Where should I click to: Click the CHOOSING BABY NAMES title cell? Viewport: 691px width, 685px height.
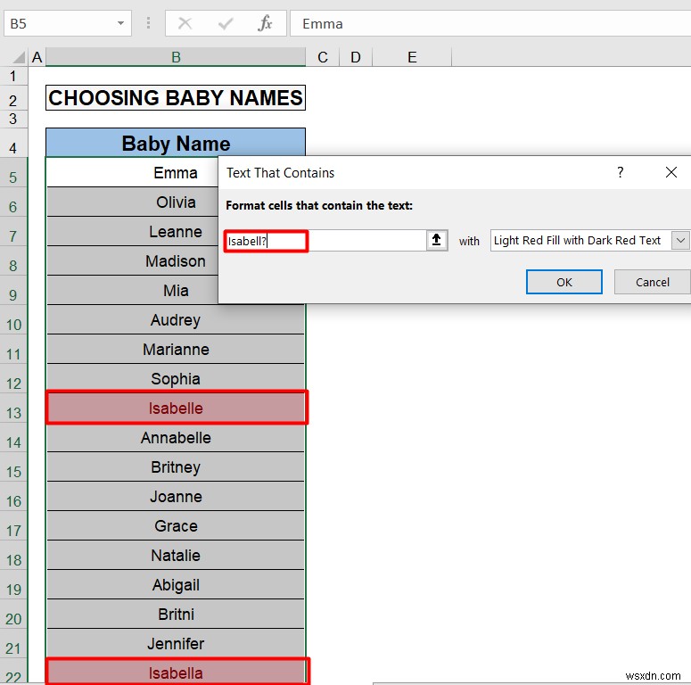[176, 97]
